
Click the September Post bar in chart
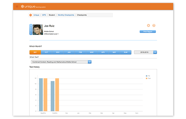[x=46, y=95]
